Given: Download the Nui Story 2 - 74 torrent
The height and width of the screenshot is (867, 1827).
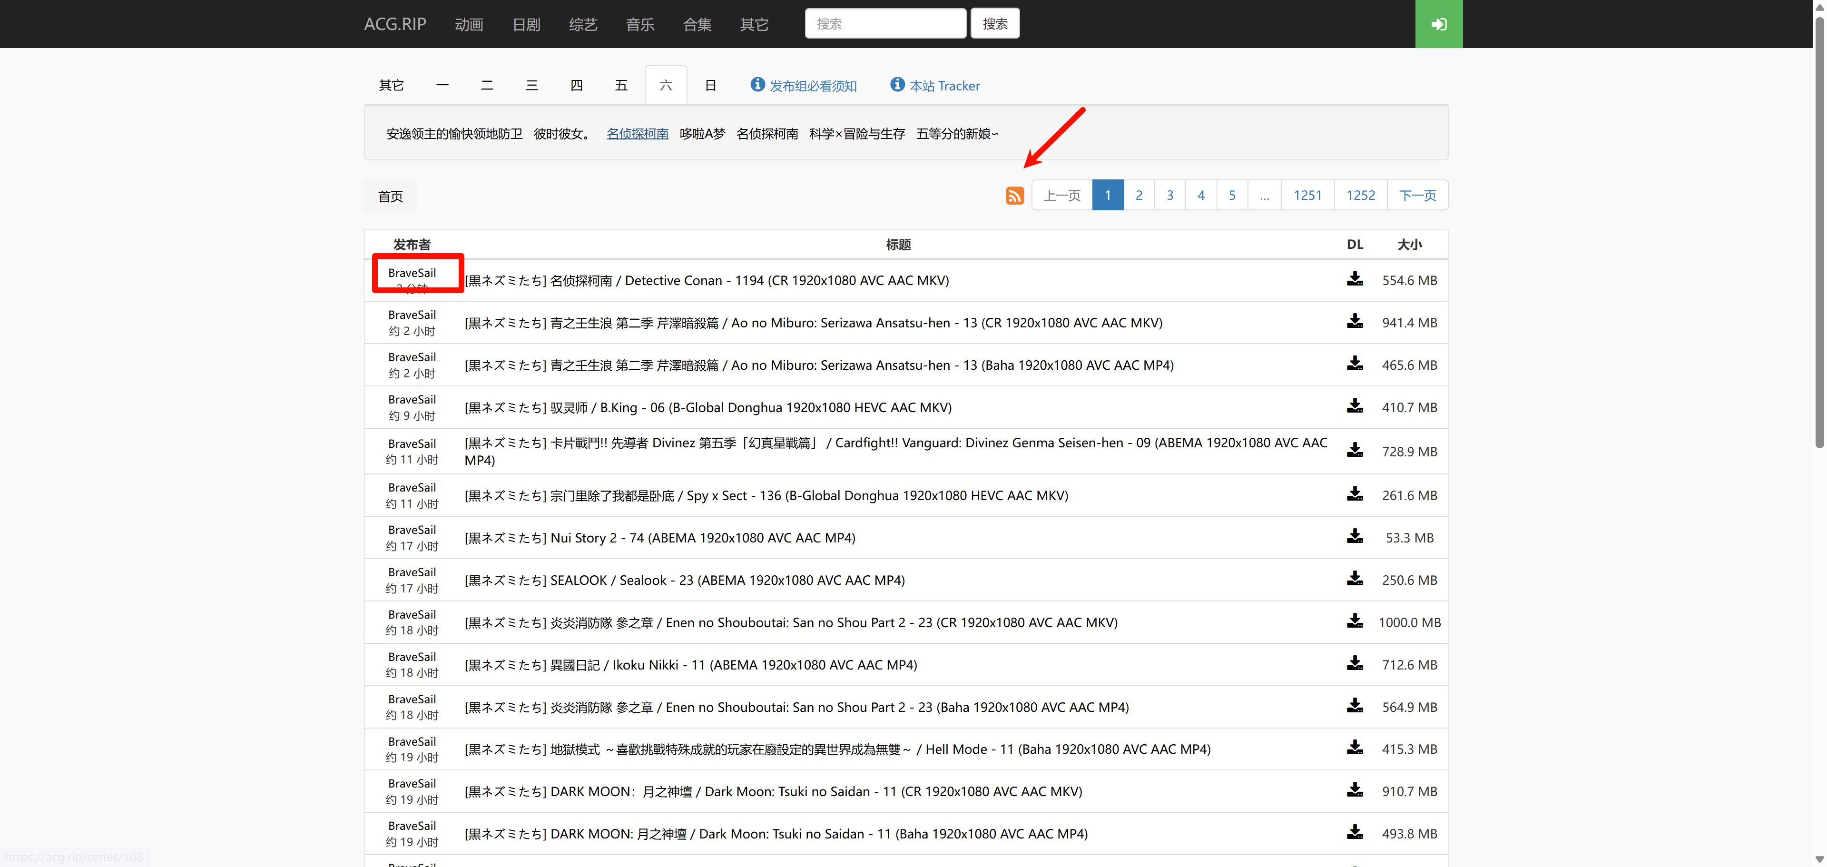Looking at the screenshot, I should pos(1354,536).
